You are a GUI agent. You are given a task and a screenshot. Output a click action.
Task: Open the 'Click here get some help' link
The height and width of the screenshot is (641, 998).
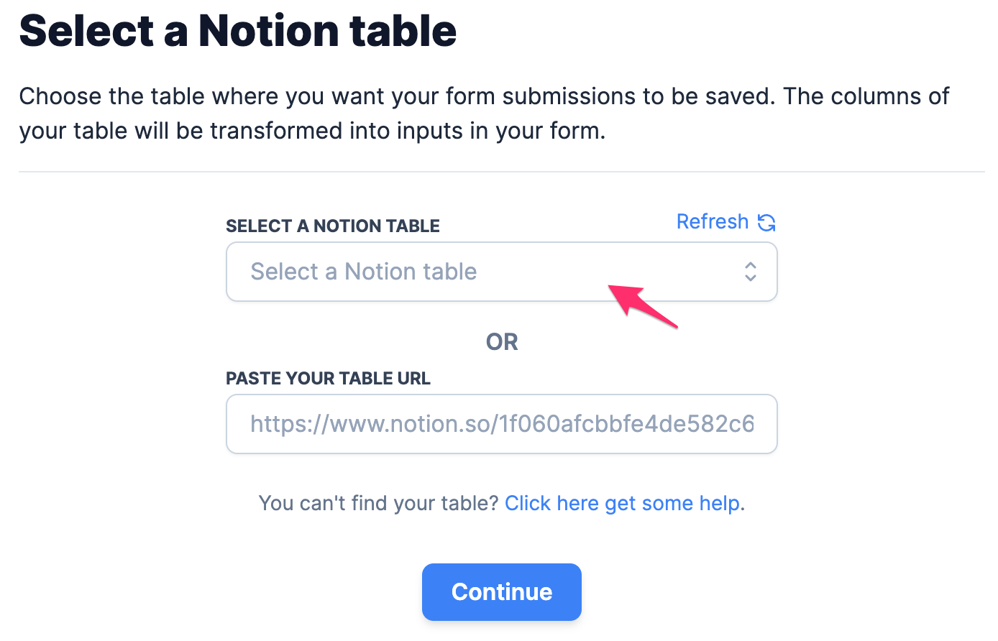pyautogui.click(x=623, y=503)
